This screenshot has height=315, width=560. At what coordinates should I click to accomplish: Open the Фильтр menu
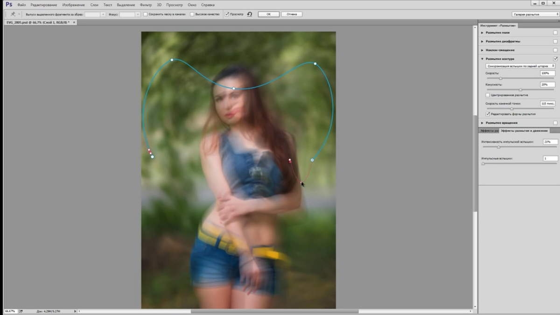coord(146,5)
